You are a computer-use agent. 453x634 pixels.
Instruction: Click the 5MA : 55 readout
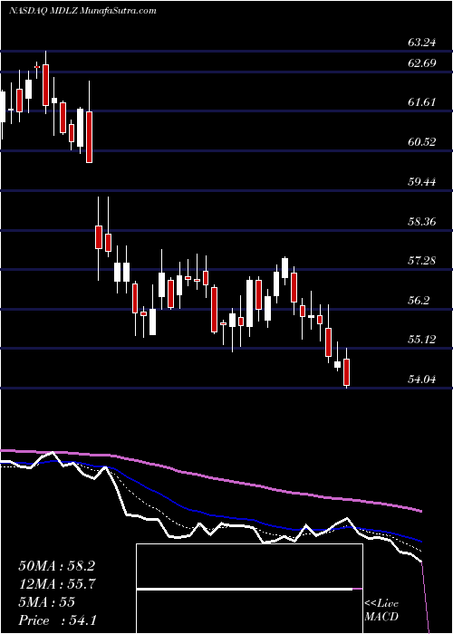click(46, 602)
